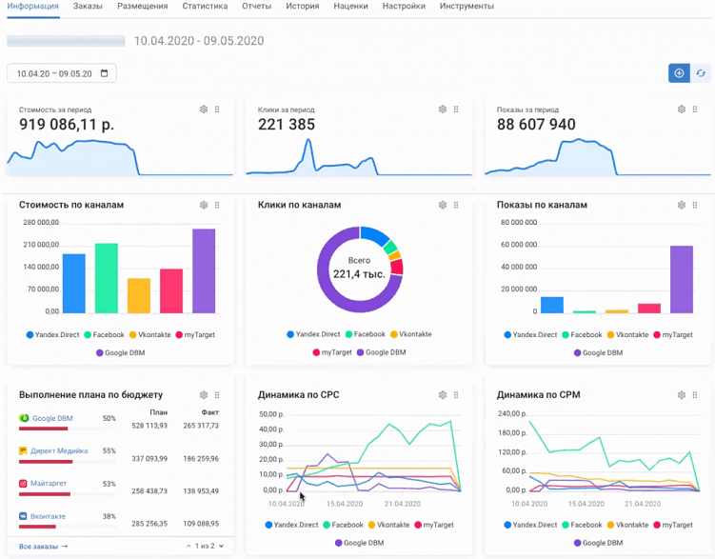
Task: Toggle Yandex.Direct legend in Стоимость по каналам
Action: coord(53,334)
